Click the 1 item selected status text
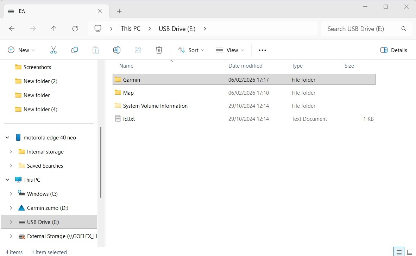416x256 pixels. 49,252
